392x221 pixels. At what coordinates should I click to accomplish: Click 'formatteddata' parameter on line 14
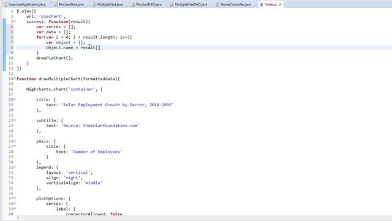tap(99, 79)
